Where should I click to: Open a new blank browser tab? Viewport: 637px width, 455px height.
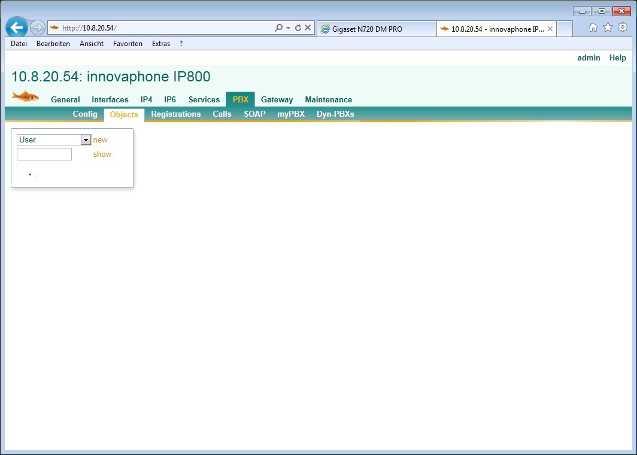tap(565, 29)
